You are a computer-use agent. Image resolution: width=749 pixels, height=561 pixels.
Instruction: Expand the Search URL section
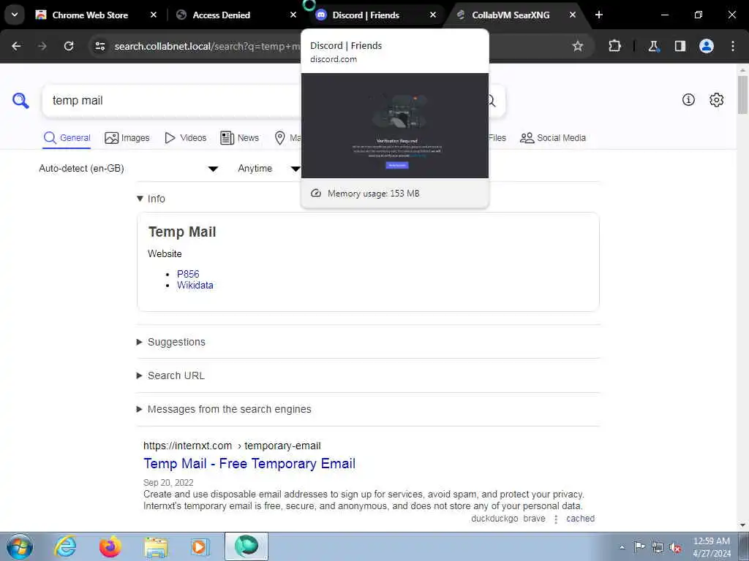pos(170,375)
